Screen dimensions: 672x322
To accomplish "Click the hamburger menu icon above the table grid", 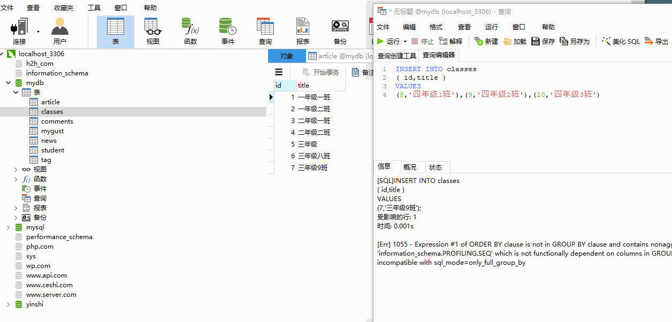I will (x=279, y=72).
